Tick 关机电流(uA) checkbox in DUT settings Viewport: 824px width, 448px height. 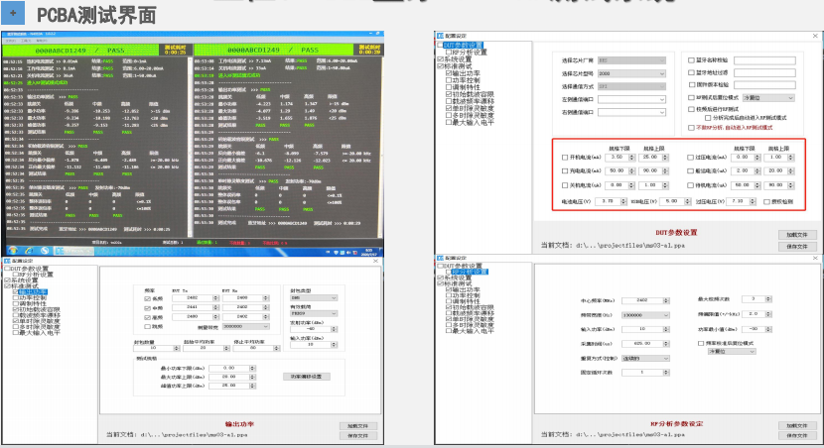click(x=565, y=185)
